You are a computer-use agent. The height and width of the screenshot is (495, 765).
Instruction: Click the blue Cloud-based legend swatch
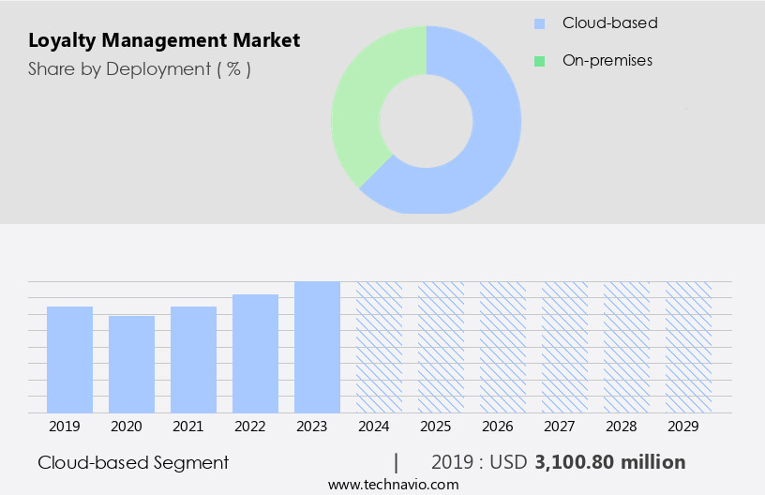pyautogui.click(x=539, y=23)
